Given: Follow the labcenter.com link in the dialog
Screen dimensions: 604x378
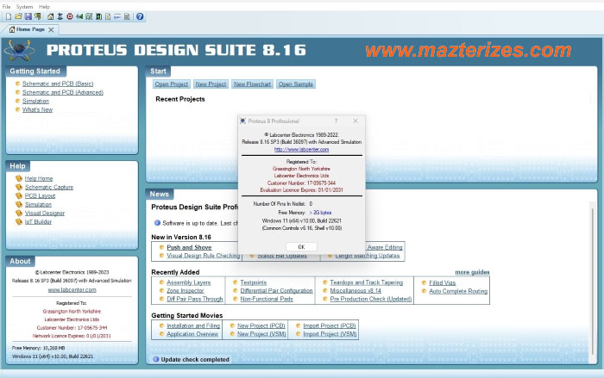Looking at the screenshot, I should coord(301,149).
